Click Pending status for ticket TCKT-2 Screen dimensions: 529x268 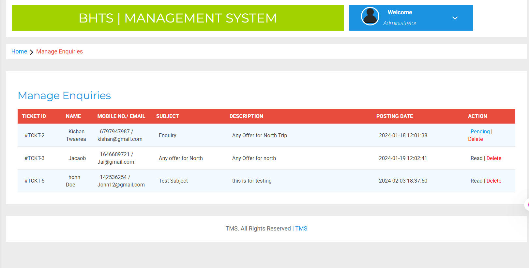pos(480,131)
